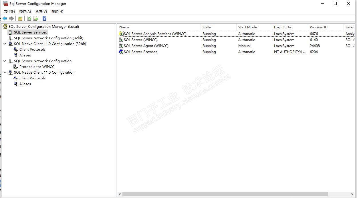Click the horizontal scrollbar thumb
Screen dimensions: 357x198
click(225, 194)
